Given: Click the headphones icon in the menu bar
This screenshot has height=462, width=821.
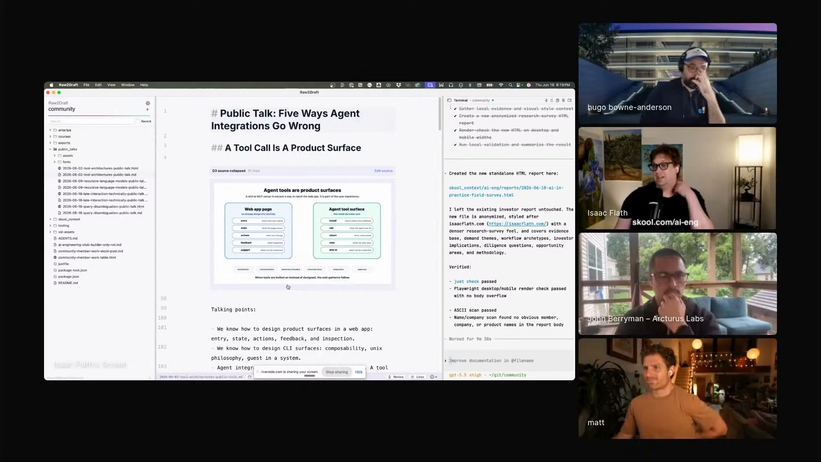Looking at the screenshot, I should 451,85.
